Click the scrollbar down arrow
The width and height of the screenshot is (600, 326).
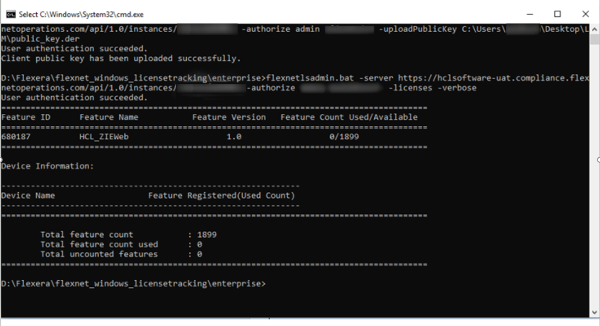click(594, 312)
